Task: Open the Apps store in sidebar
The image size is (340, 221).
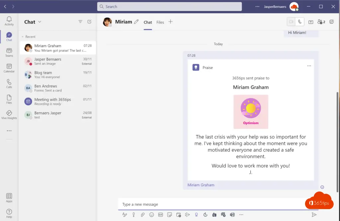Action: 9,198
